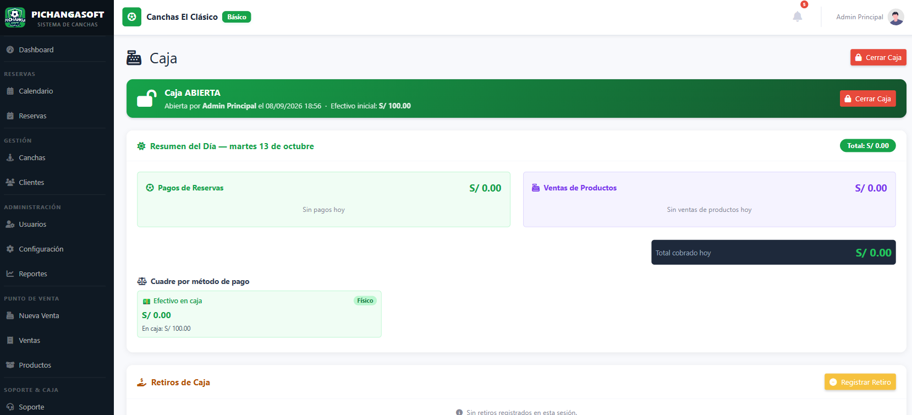This screenshot has width=912, height=415.
Task: Click the Configuración gear icon
Action: click(x=10, y=249)
